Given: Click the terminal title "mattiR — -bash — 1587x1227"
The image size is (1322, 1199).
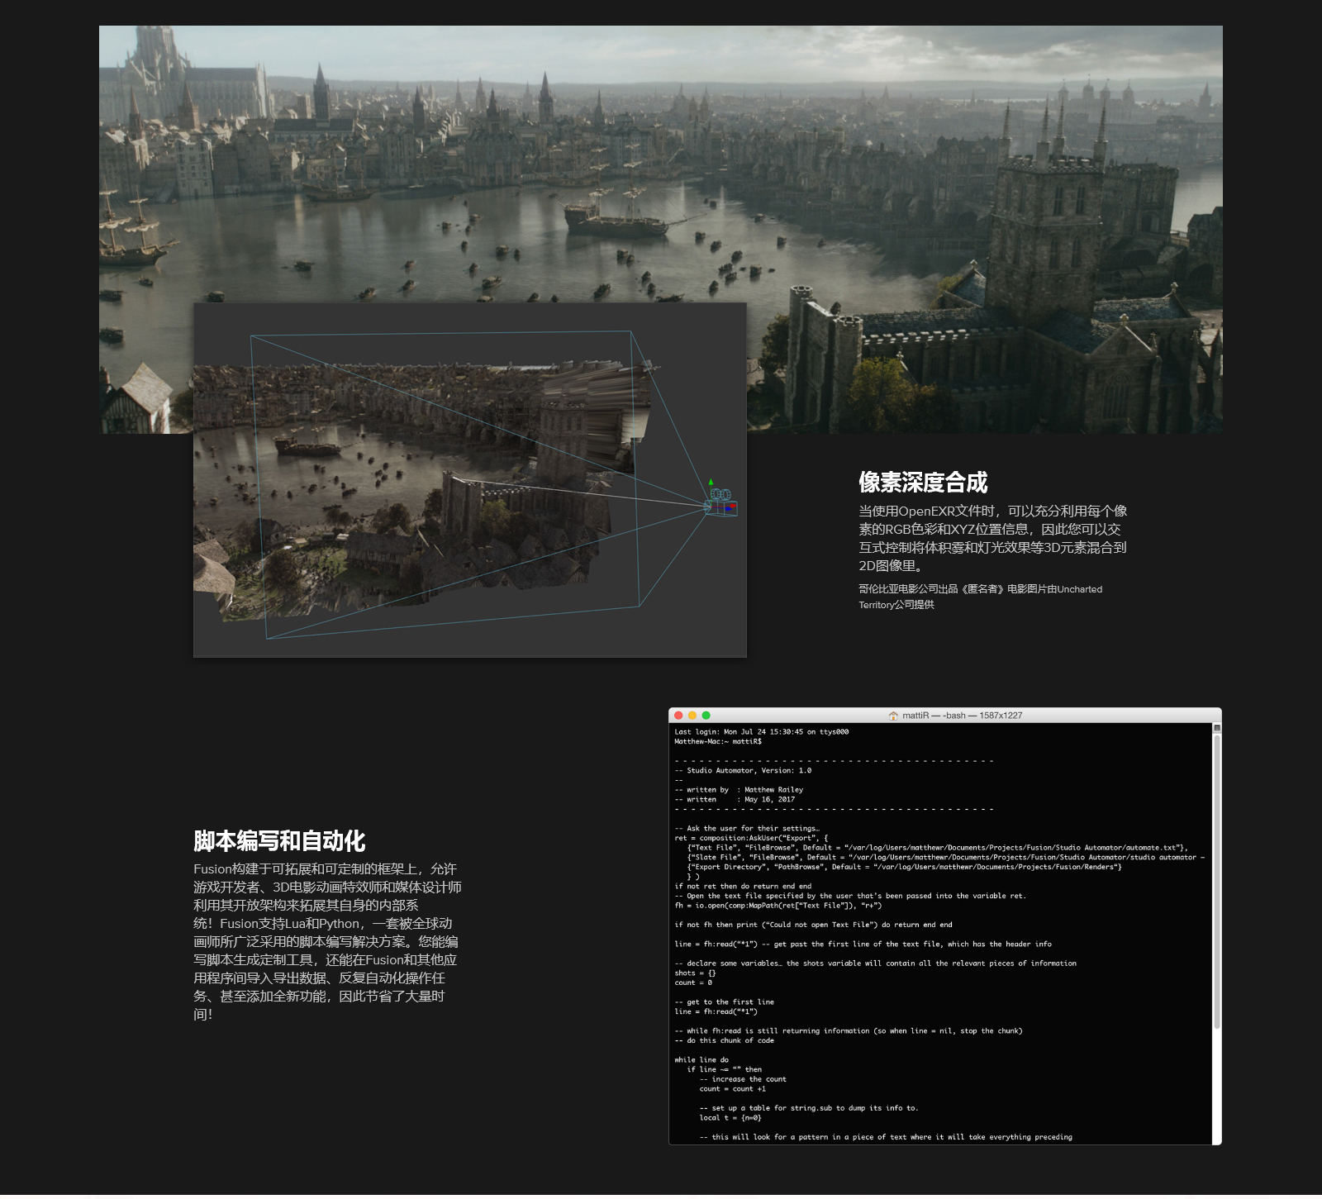Looking at the screenshot, I should pos(962,716).
